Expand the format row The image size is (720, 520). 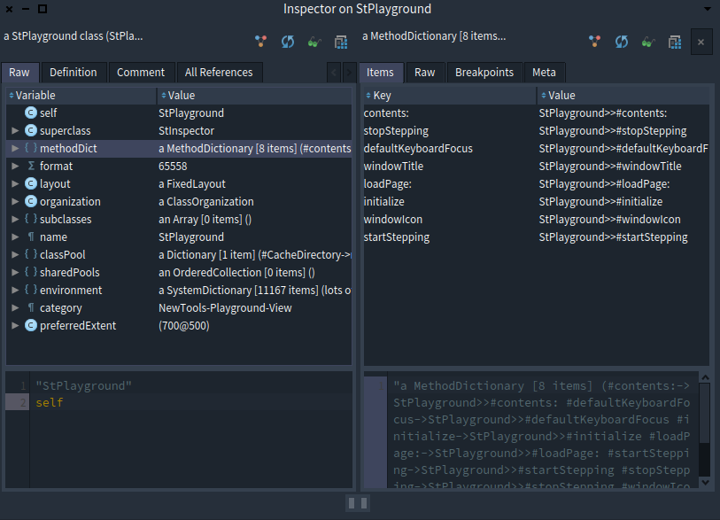point(15,166)
